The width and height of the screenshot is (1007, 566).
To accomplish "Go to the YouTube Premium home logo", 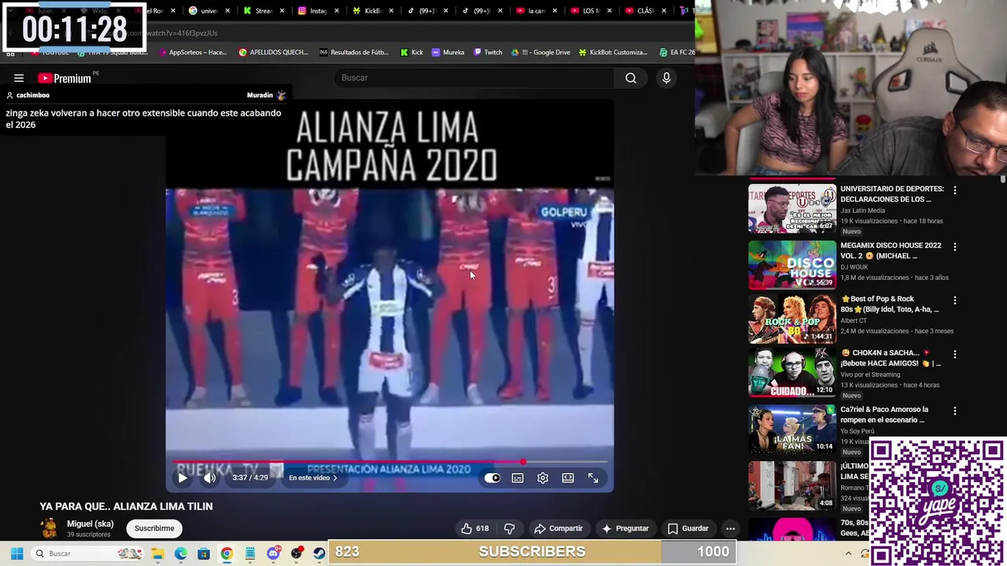I will click(65, 78).
